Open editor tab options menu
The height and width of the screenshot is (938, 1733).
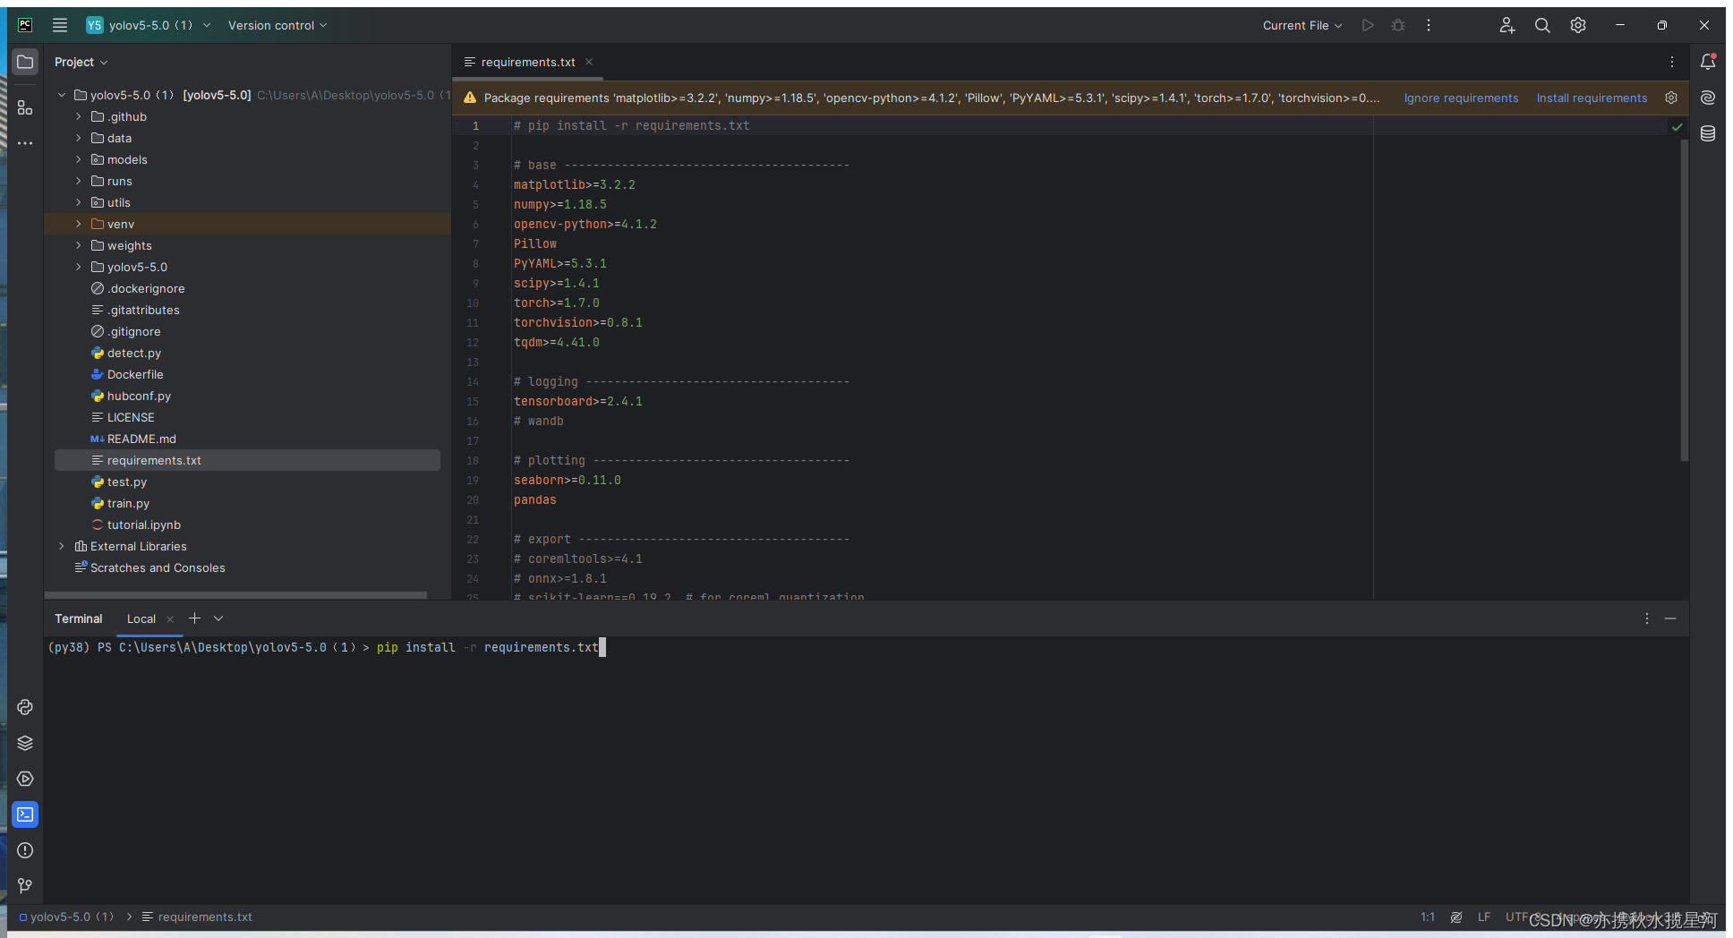tap(1672, 62)
